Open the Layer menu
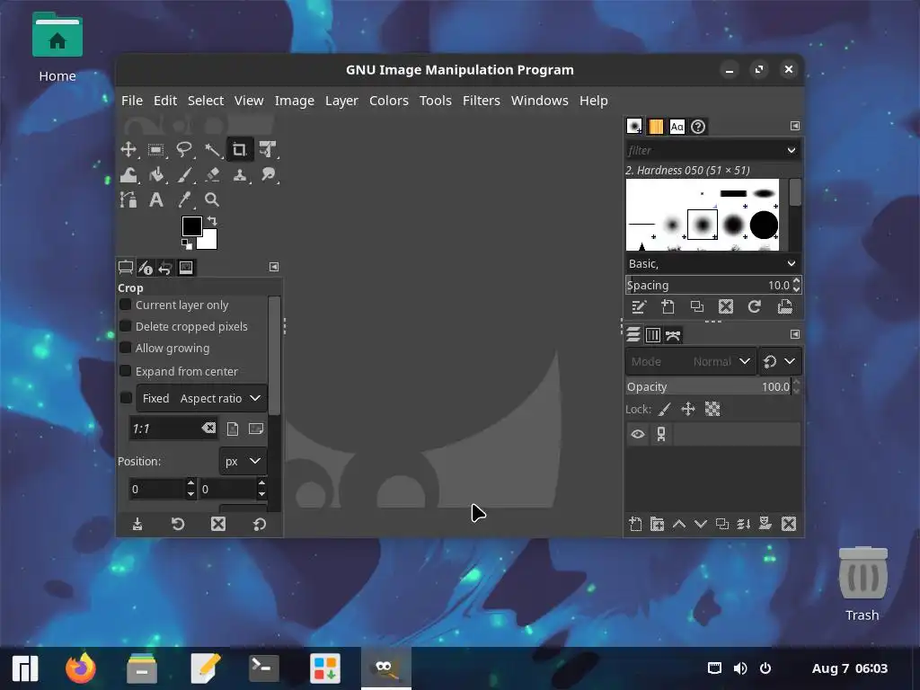This screenshot has height=690, width=920. click(341, 101)
